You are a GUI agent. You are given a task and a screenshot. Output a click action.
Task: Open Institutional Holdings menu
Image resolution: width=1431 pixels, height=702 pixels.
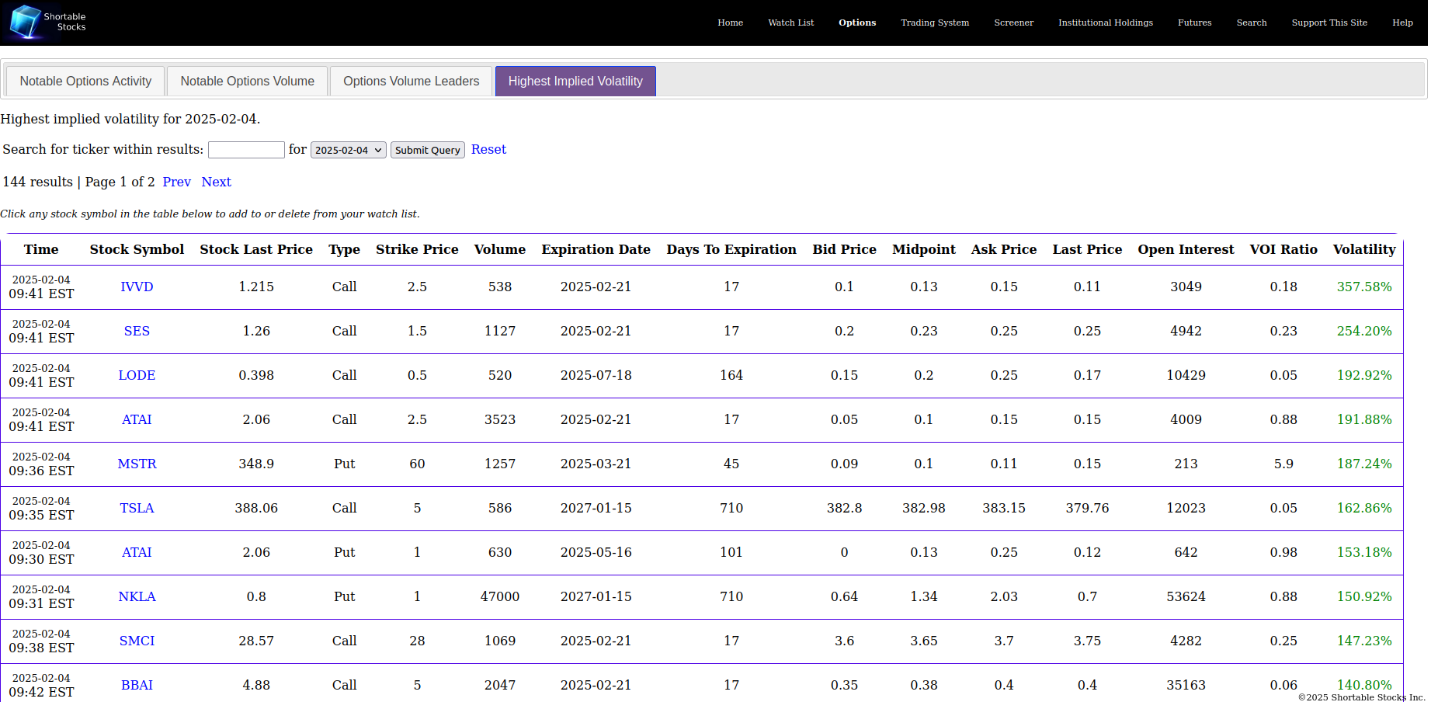click(1105, 23)
